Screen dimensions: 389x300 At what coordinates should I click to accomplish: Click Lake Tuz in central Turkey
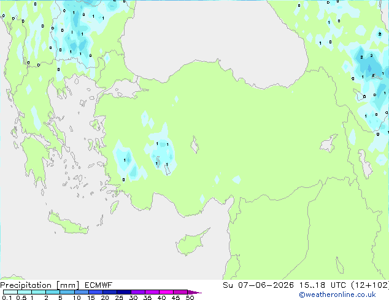pyautogui.click(x=194, y=145)
